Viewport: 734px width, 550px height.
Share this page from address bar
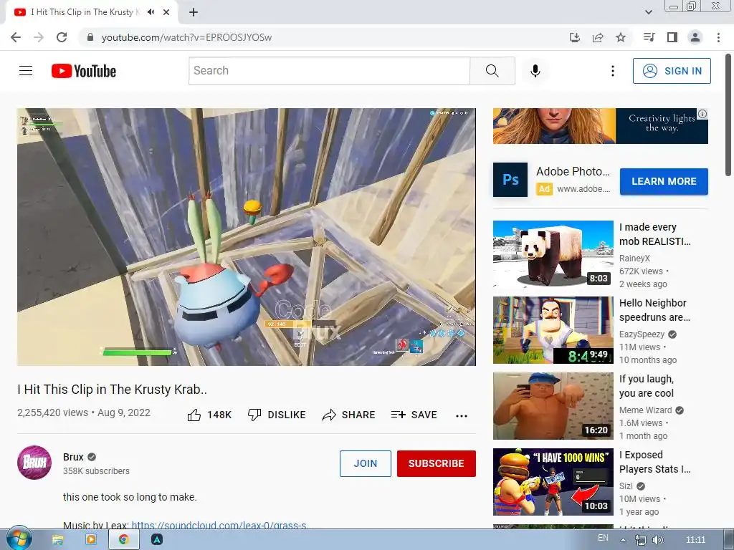(598, 37)
